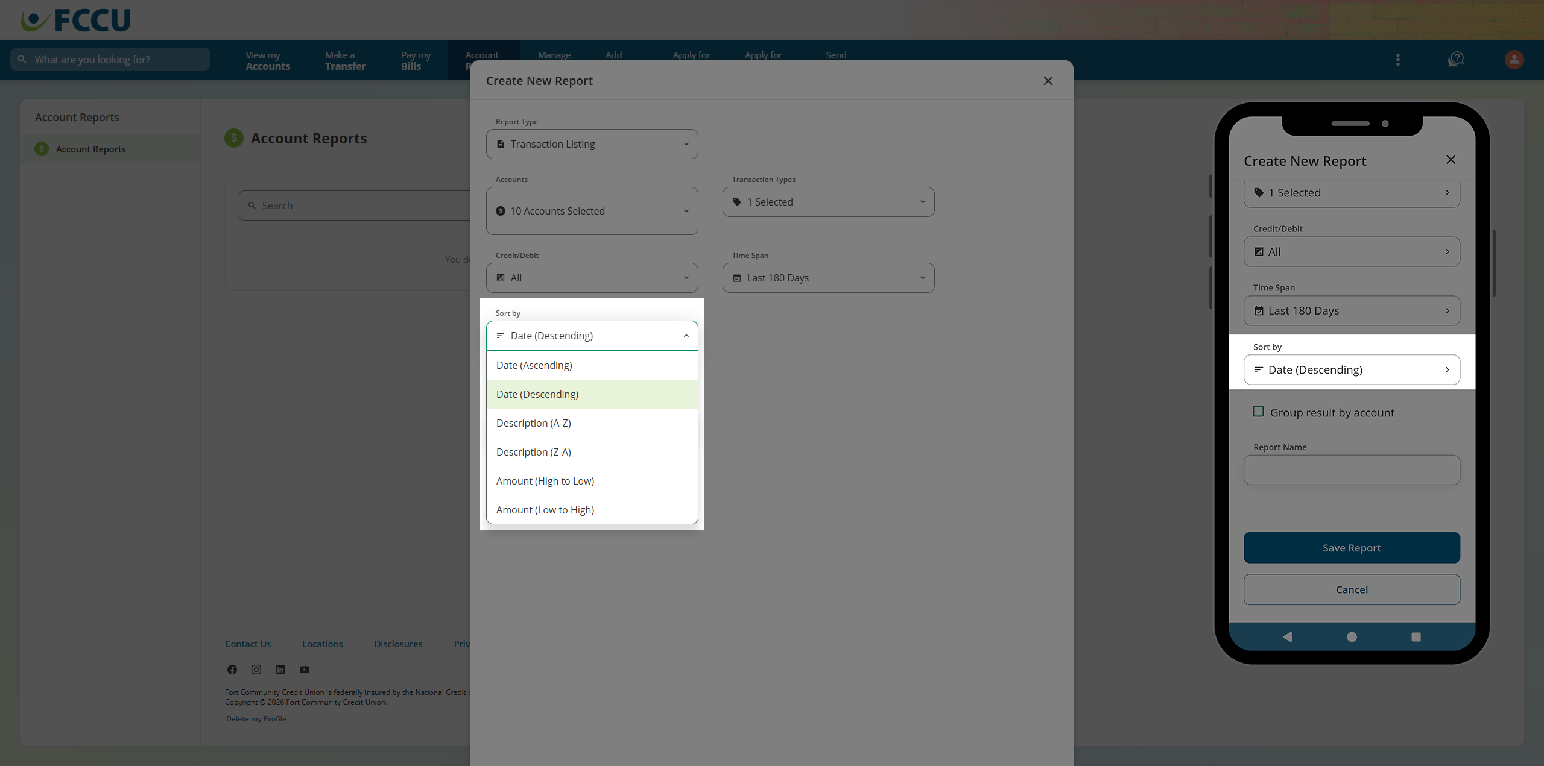Screen dimensions: 1544x766
Task: Select Date (Descending) sort option in list
Action: click(x=592, y=394)
